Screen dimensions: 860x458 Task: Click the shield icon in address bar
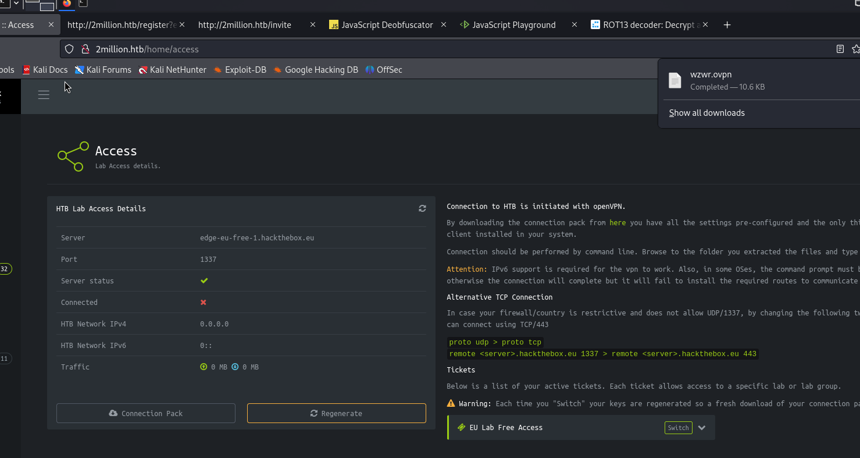tap(69, 49)
